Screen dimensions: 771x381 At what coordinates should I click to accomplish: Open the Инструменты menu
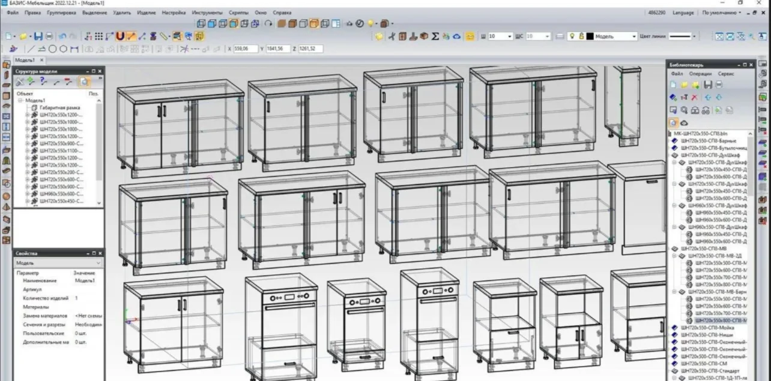tap(204, 13)
